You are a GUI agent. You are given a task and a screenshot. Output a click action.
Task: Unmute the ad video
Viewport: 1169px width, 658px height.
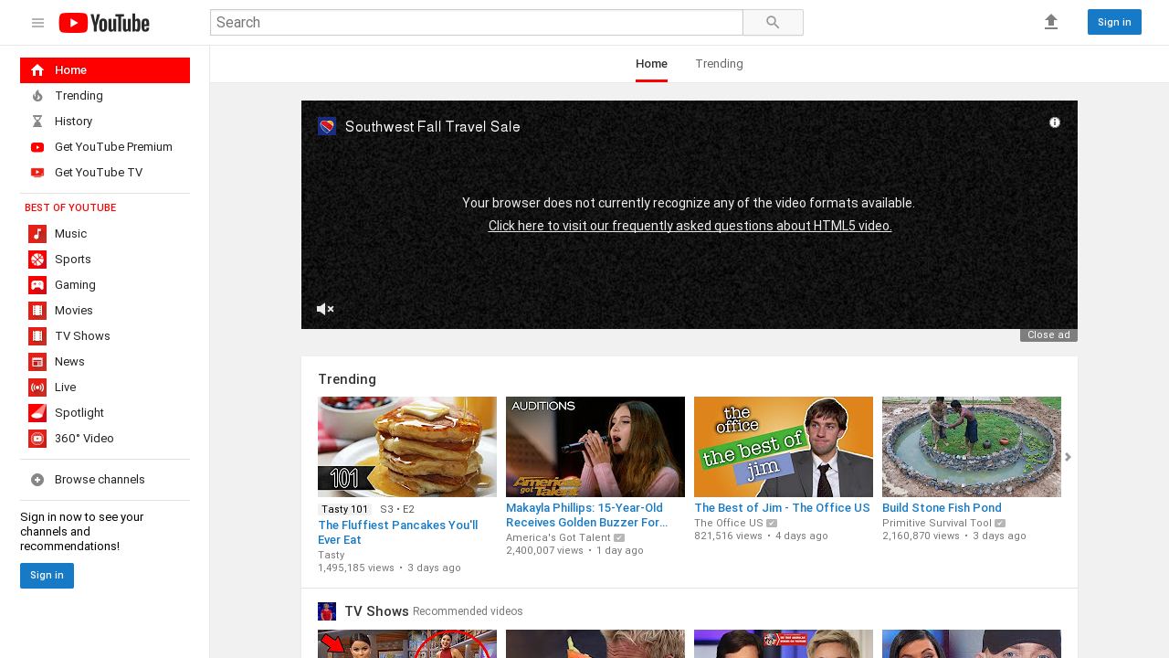[325, 309]
